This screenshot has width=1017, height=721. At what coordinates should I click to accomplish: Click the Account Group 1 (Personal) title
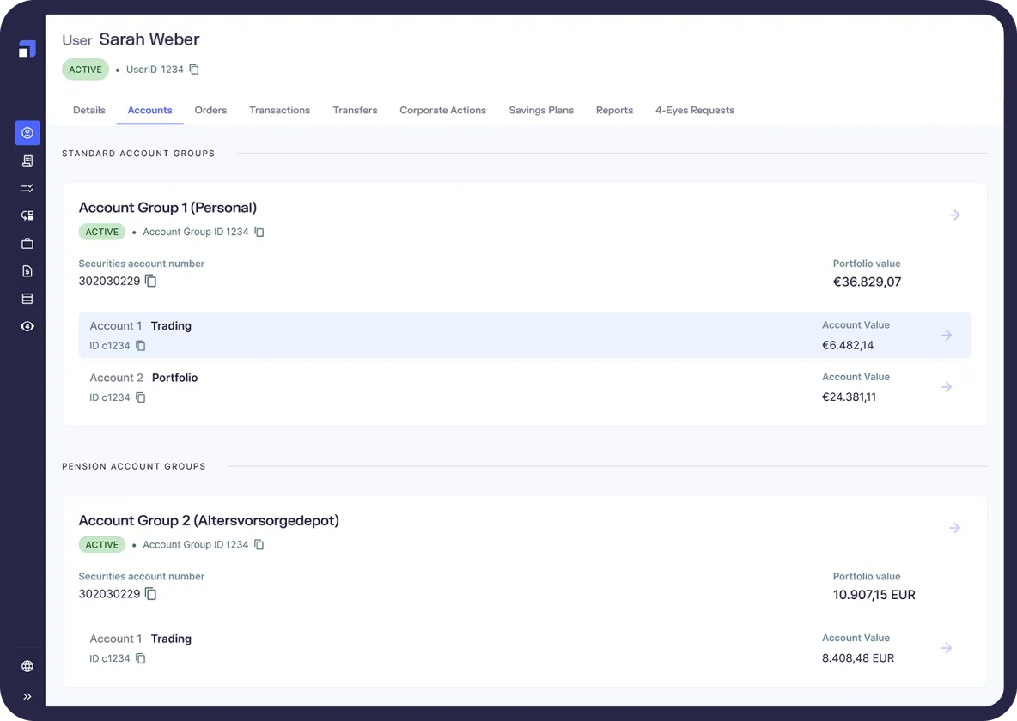(167, 208)
